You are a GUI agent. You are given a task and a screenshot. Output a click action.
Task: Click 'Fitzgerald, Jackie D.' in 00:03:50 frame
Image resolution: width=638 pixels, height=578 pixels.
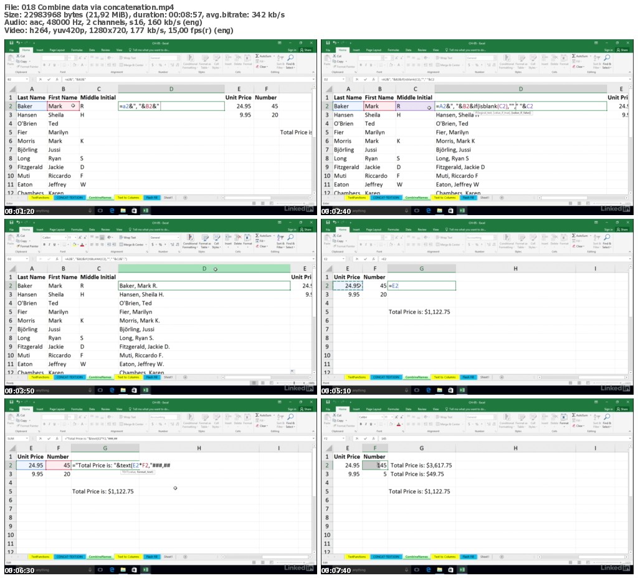(145, 347)
